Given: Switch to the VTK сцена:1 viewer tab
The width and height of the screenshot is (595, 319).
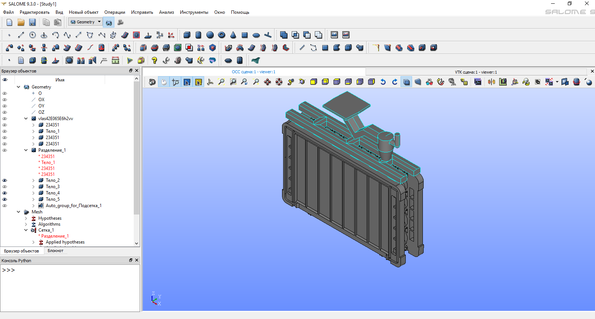Looking at the screenshot, I should pos(475,72).
